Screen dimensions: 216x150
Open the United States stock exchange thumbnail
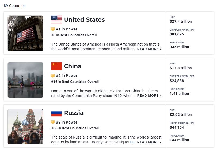(x=25, y=33)
